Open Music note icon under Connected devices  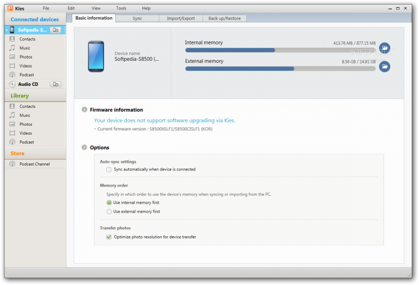tap(12, 48)
